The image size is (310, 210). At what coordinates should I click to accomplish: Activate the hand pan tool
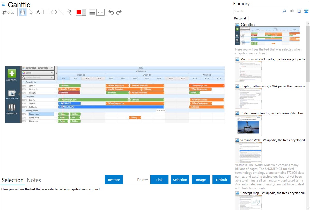point(23,12)
